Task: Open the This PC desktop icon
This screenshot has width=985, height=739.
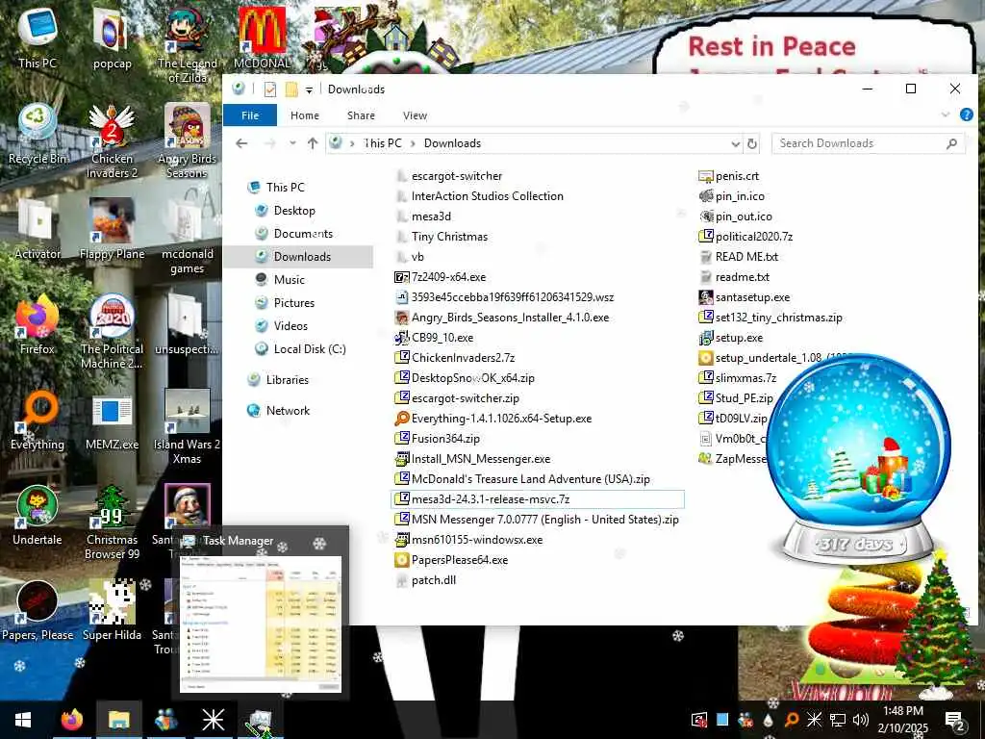Action: 38,38
